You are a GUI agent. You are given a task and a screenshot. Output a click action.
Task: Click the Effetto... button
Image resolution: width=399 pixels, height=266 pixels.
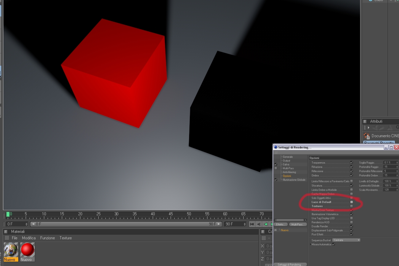(x=280, y=224)
